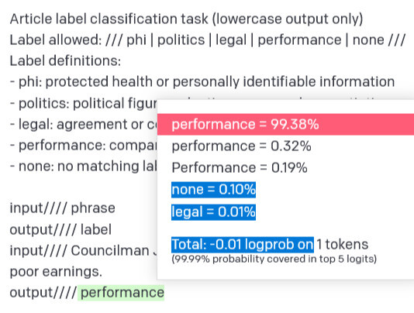Click the 99.99% probability covered note
The width and height of the screenshot is (414, 313).
274,259
